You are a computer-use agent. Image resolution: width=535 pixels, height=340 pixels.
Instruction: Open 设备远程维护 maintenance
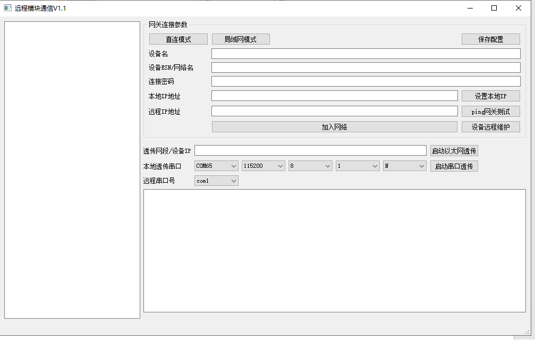click(x=490, y=126)
